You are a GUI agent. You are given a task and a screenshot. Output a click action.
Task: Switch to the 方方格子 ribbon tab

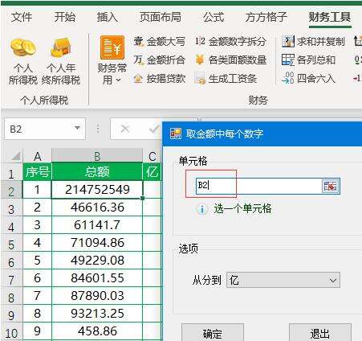[266, 18]
